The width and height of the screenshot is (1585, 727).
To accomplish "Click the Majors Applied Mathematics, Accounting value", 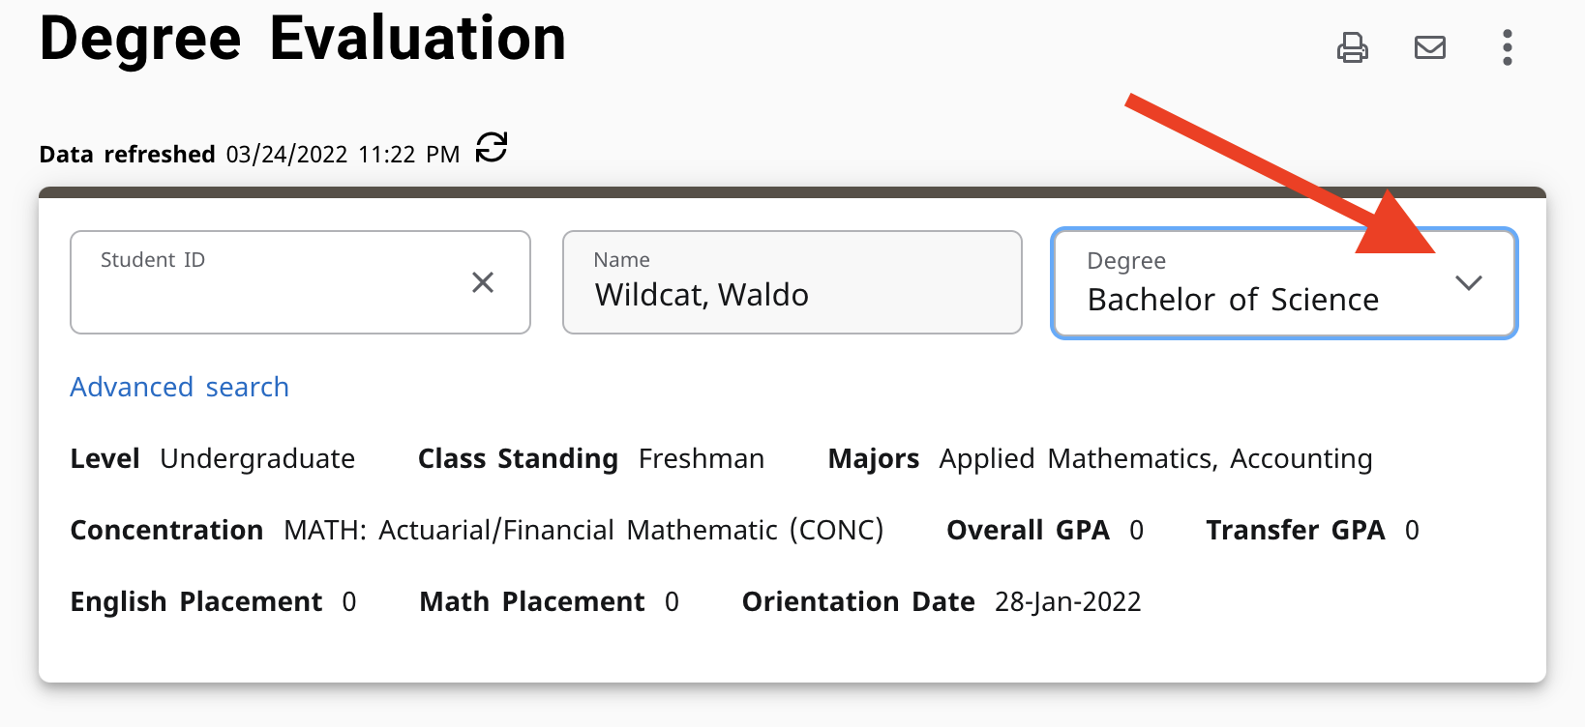I will click(x=1154, y=458).
